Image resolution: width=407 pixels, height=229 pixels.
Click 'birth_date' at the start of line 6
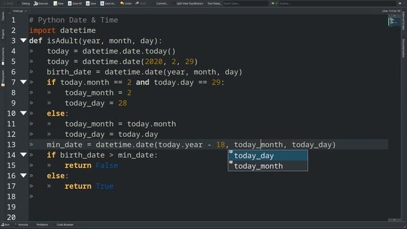69,72
